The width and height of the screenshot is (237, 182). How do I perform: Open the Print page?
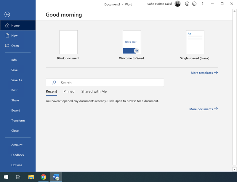[x=18, y=90]
